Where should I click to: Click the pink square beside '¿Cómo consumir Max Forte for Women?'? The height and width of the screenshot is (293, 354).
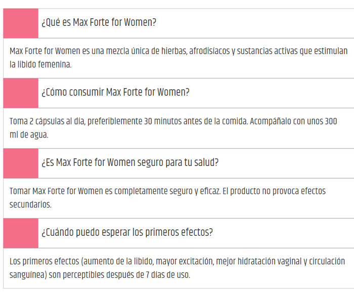click(x=21, y=93)
